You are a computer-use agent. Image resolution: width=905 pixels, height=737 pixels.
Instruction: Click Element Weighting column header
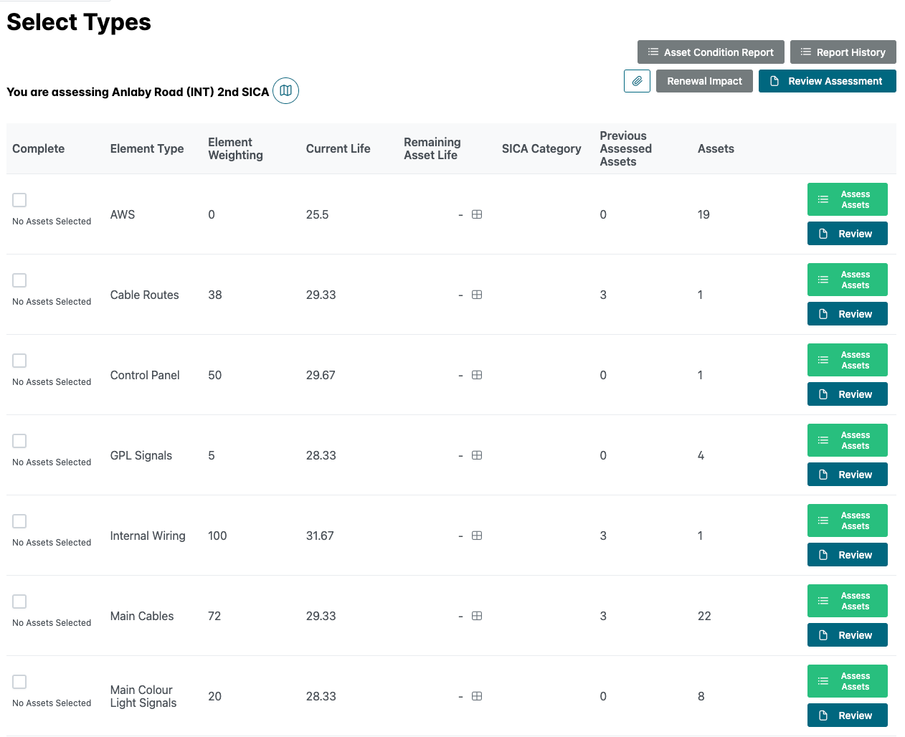click(235, 148)
